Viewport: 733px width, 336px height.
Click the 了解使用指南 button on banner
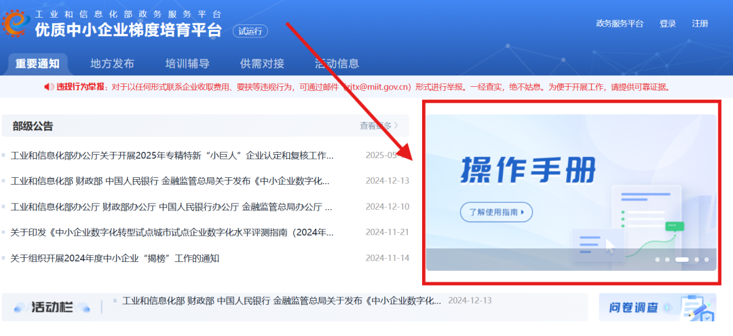click(x=496, y=212)
